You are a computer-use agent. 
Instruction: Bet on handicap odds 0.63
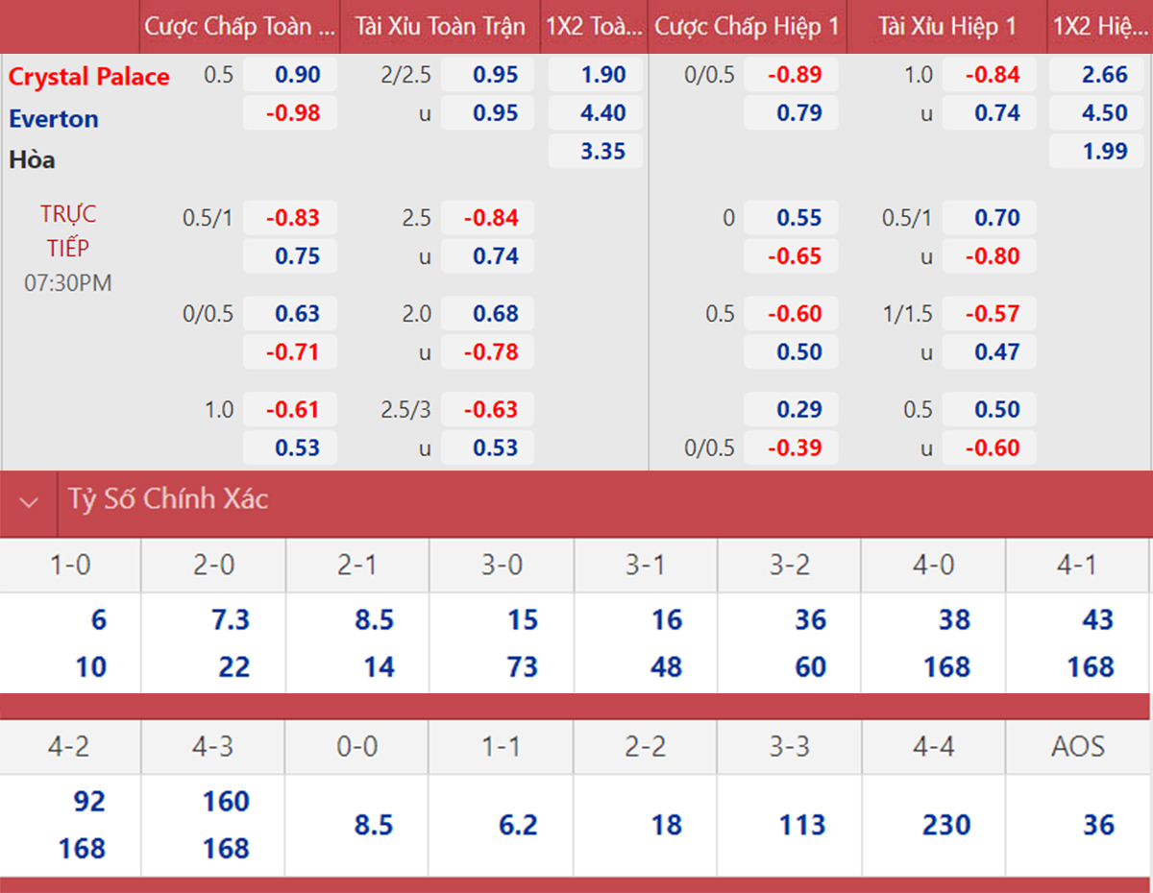point(290,314)
